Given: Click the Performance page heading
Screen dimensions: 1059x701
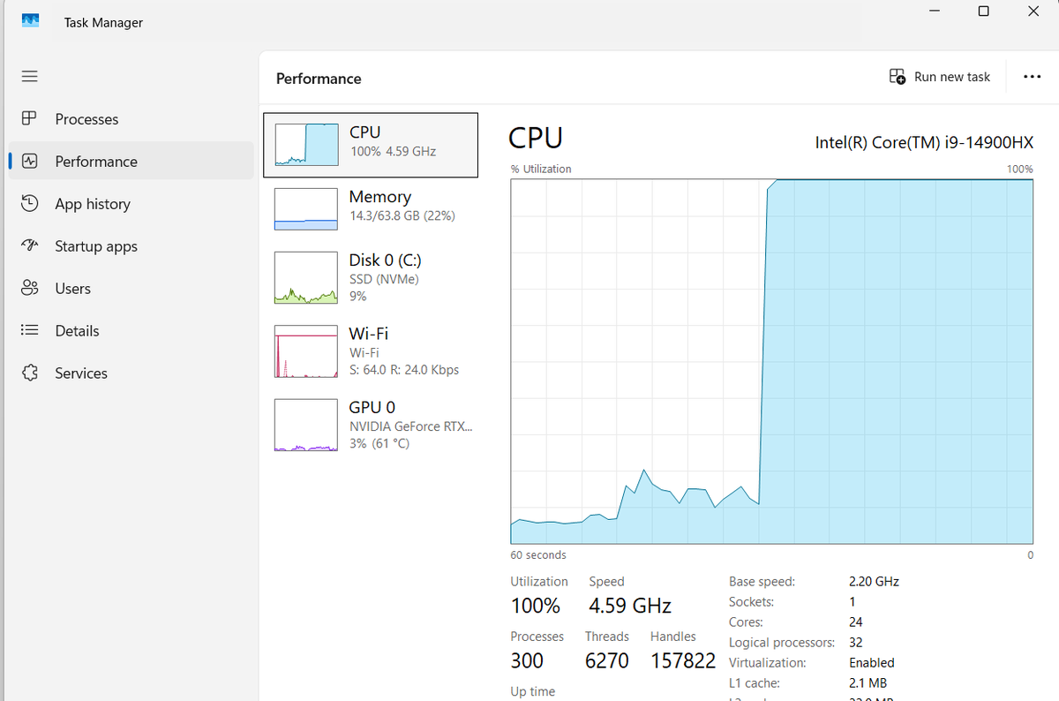Looking at the screenshot, I should [x=319, y=79].
